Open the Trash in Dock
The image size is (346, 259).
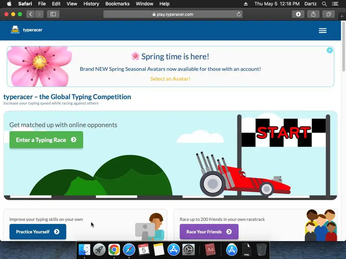(261, 250)
